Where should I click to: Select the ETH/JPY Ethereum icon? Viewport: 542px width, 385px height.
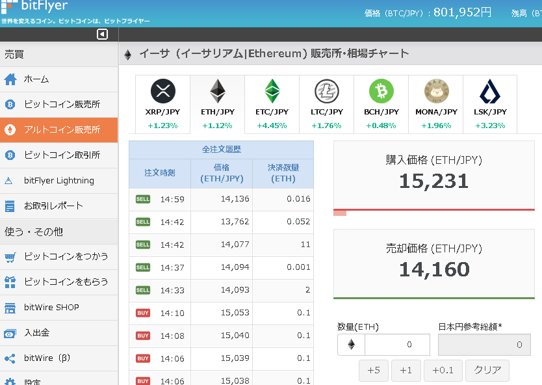[x=218, y=91]
